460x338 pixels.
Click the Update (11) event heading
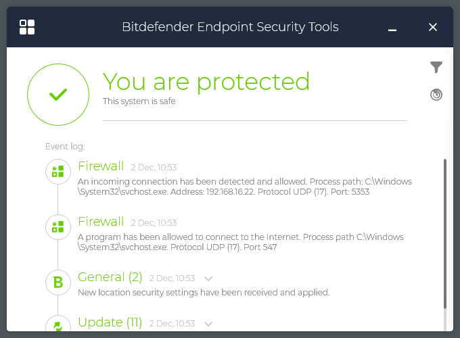click(x=110, y=322)
